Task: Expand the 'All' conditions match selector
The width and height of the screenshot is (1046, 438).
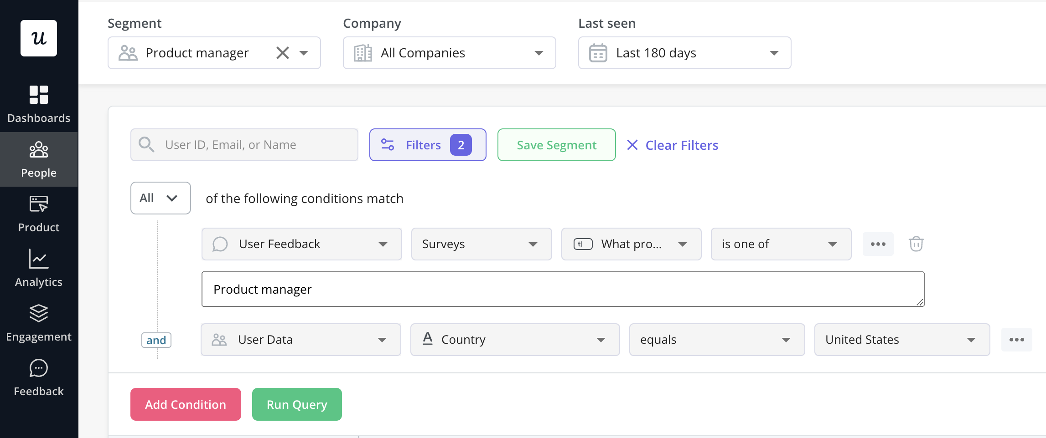Action: point(160,198)
